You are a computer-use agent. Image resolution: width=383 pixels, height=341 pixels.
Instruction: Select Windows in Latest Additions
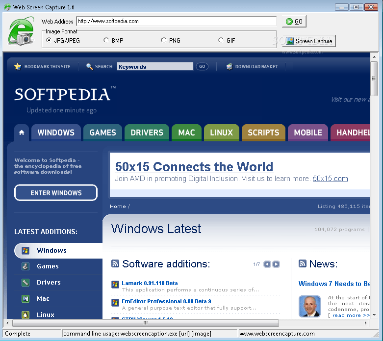(58, 251)
